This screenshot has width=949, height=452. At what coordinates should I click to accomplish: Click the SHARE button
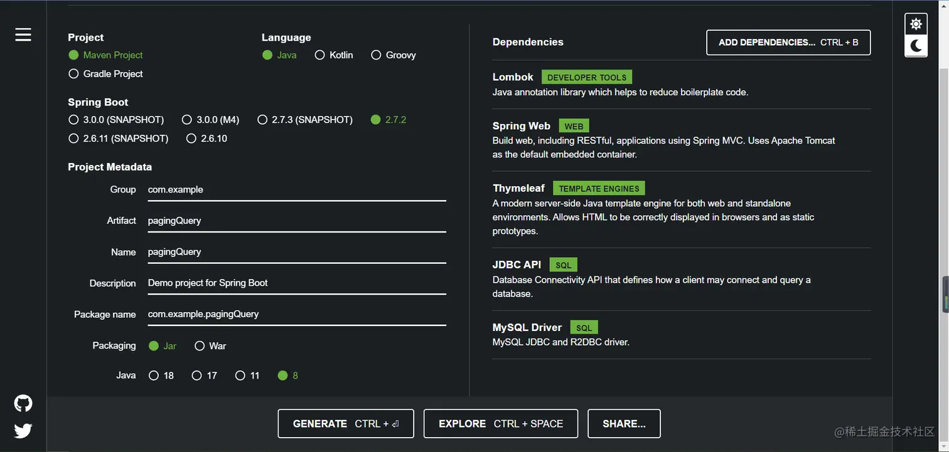click(624, 424)
